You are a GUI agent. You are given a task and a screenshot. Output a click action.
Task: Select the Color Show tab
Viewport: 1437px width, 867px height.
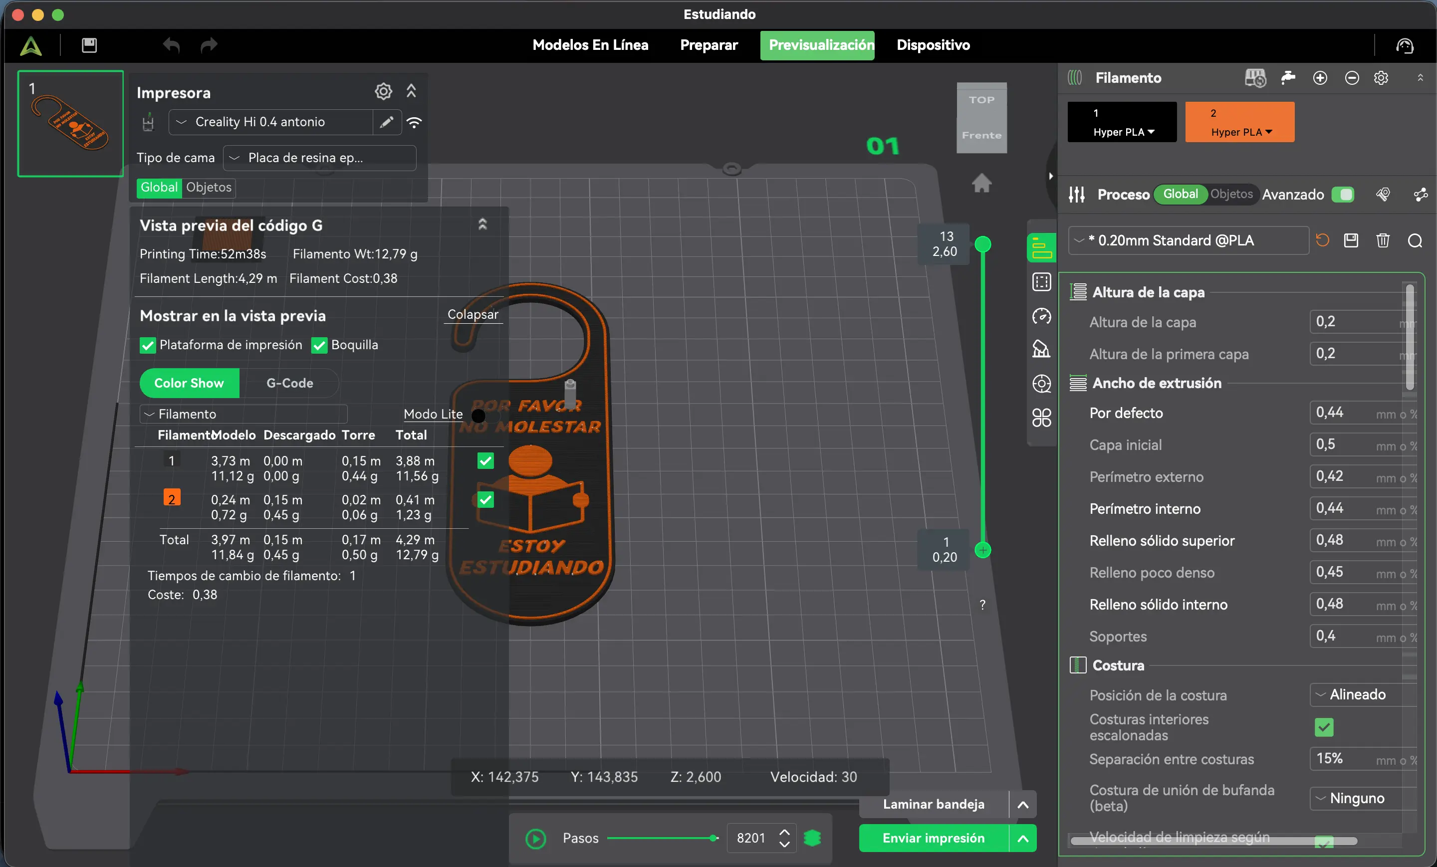coord(189,383)
